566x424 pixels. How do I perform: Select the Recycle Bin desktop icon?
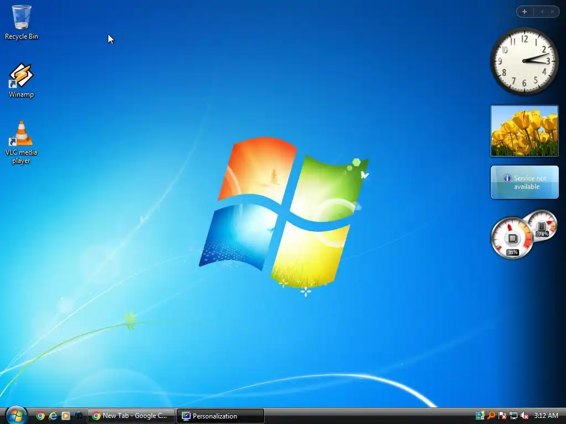pyautogui.click(x=22, y=22)
